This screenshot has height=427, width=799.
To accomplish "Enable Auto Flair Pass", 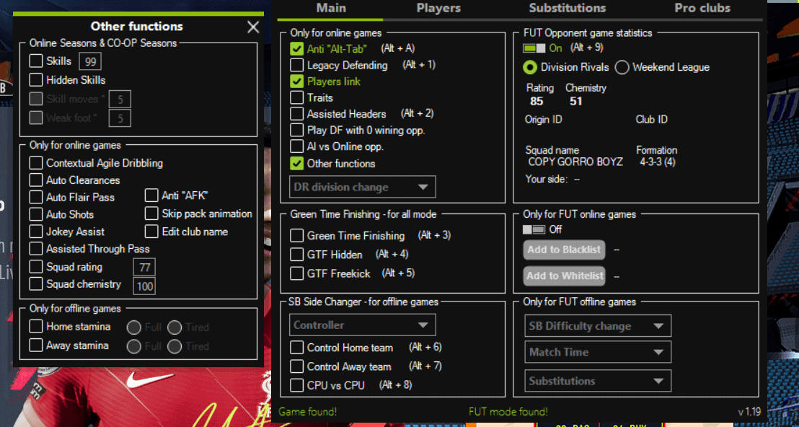I will coord(35,197).
